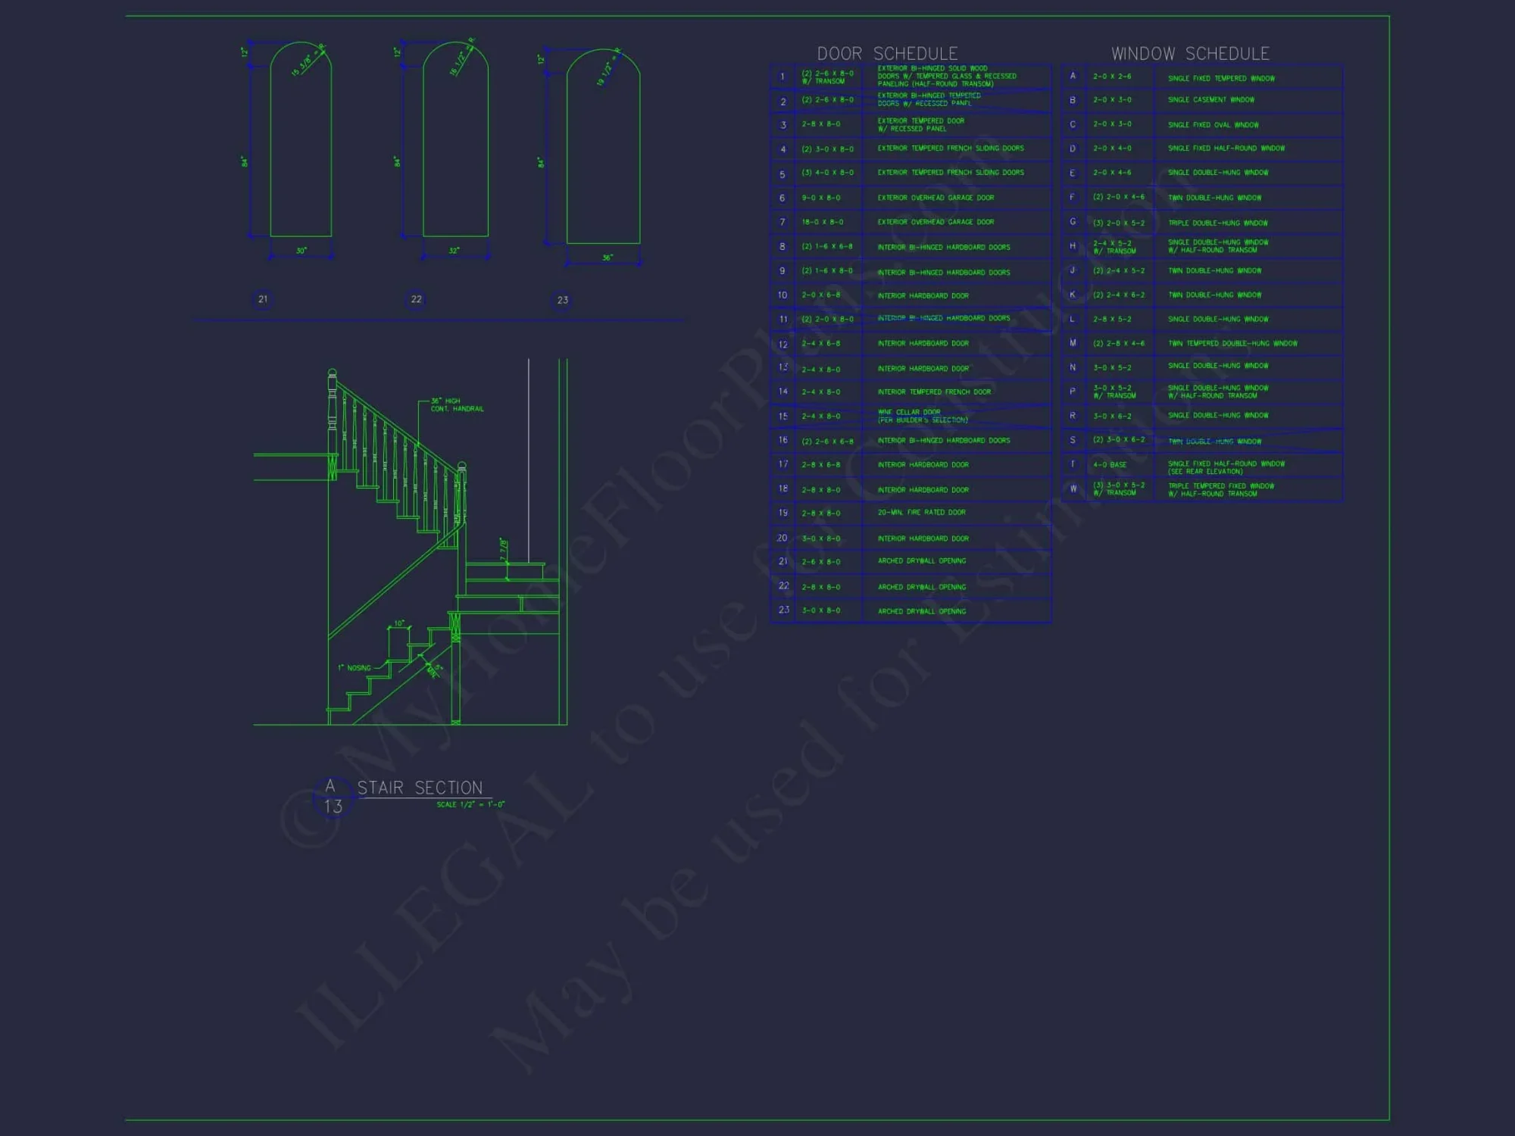The width and height of the screenshot is (1515, 1136).
Task: Click the WINDOW SCHEDULE heading
Action: point(1190,54)
